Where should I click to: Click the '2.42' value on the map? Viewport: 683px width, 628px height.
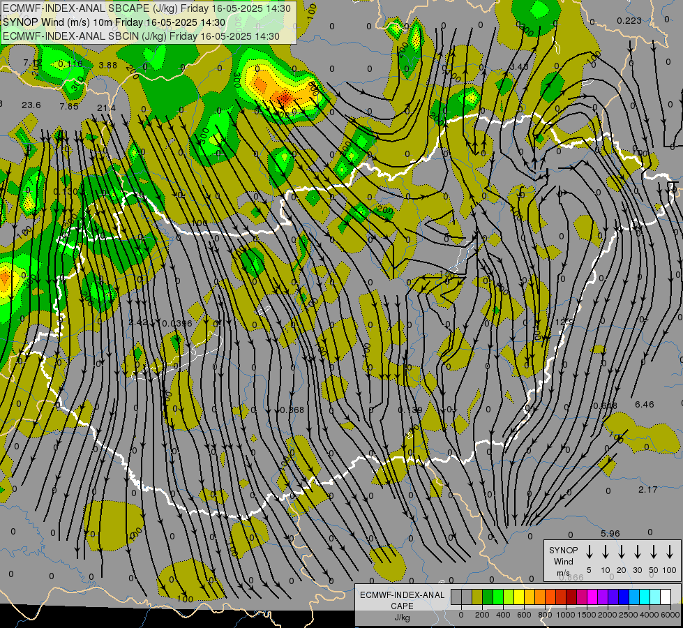click(139, 322)
